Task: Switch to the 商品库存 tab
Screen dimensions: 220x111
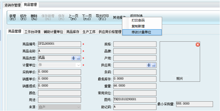Action: tap(73, 32)
